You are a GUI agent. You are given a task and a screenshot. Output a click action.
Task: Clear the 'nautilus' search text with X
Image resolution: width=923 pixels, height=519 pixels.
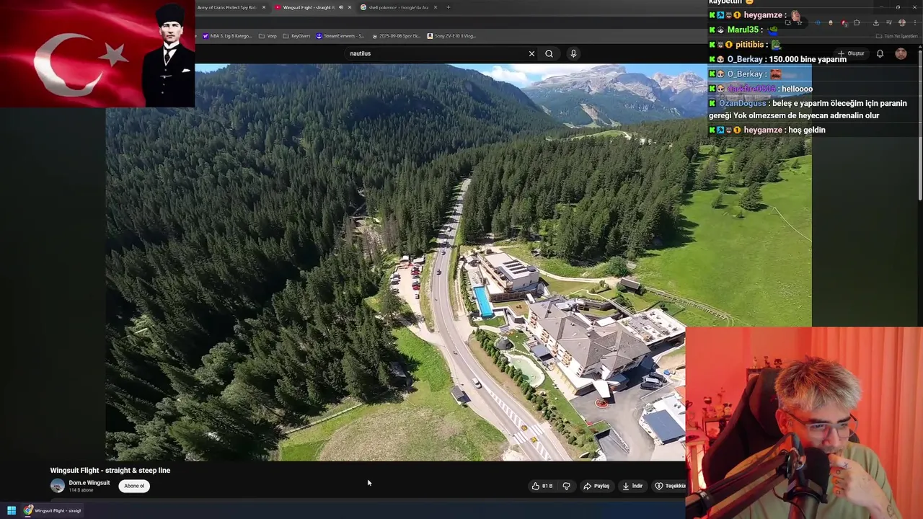coord(531,53)
